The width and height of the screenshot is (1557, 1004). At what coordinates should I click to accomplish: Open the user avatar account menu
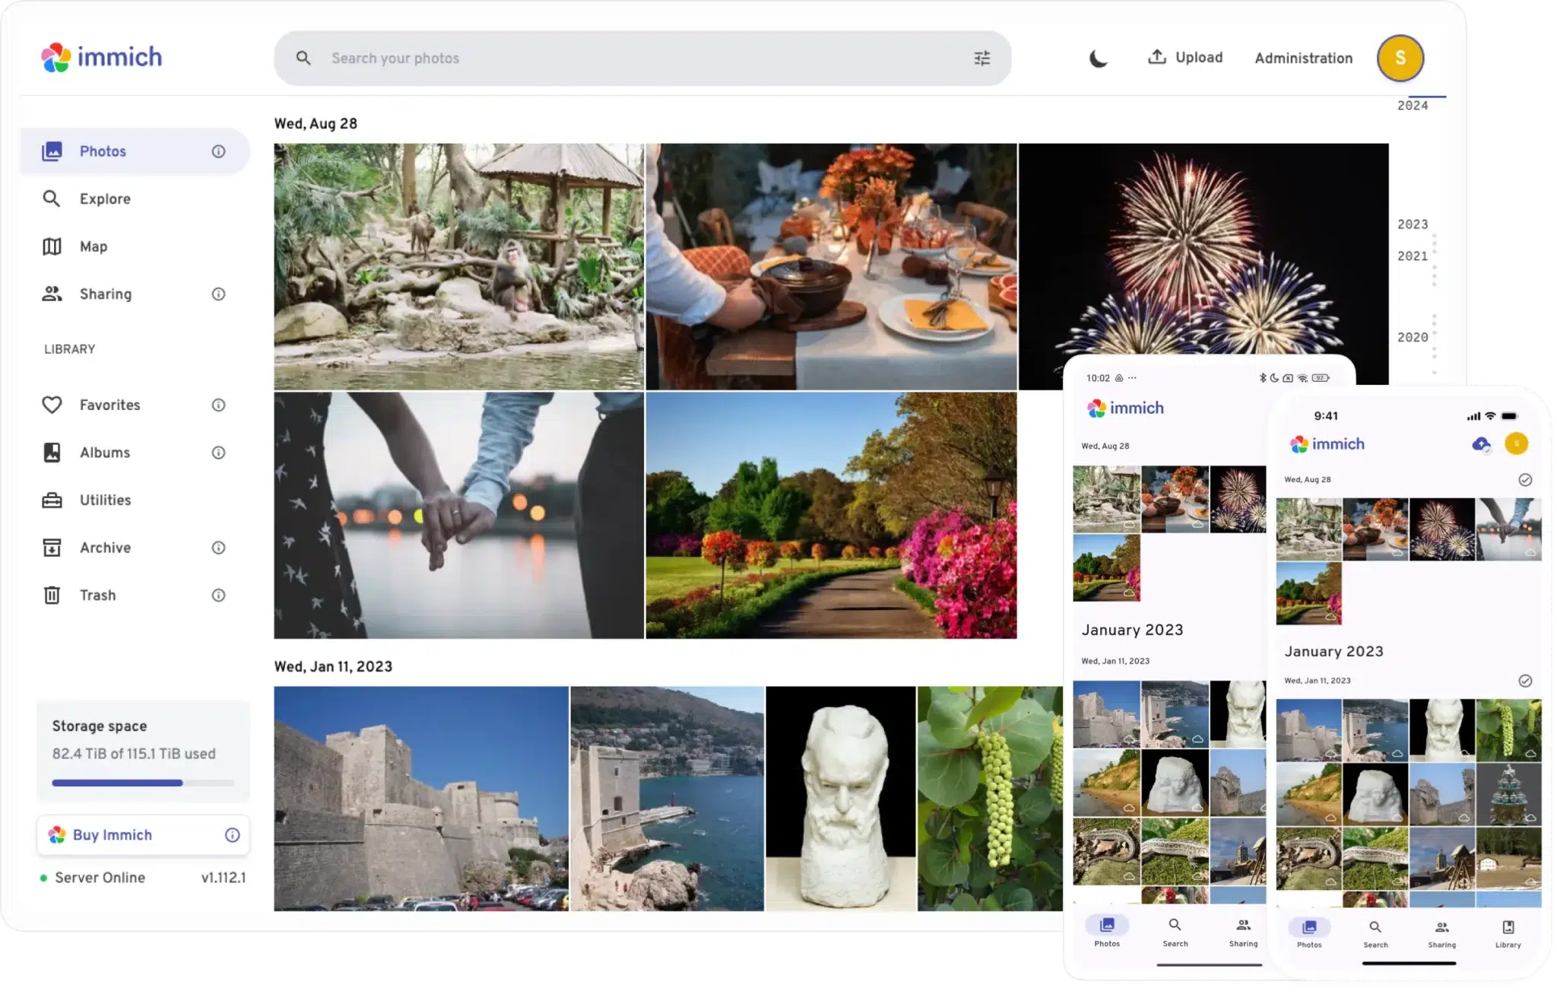[1400, 58]
